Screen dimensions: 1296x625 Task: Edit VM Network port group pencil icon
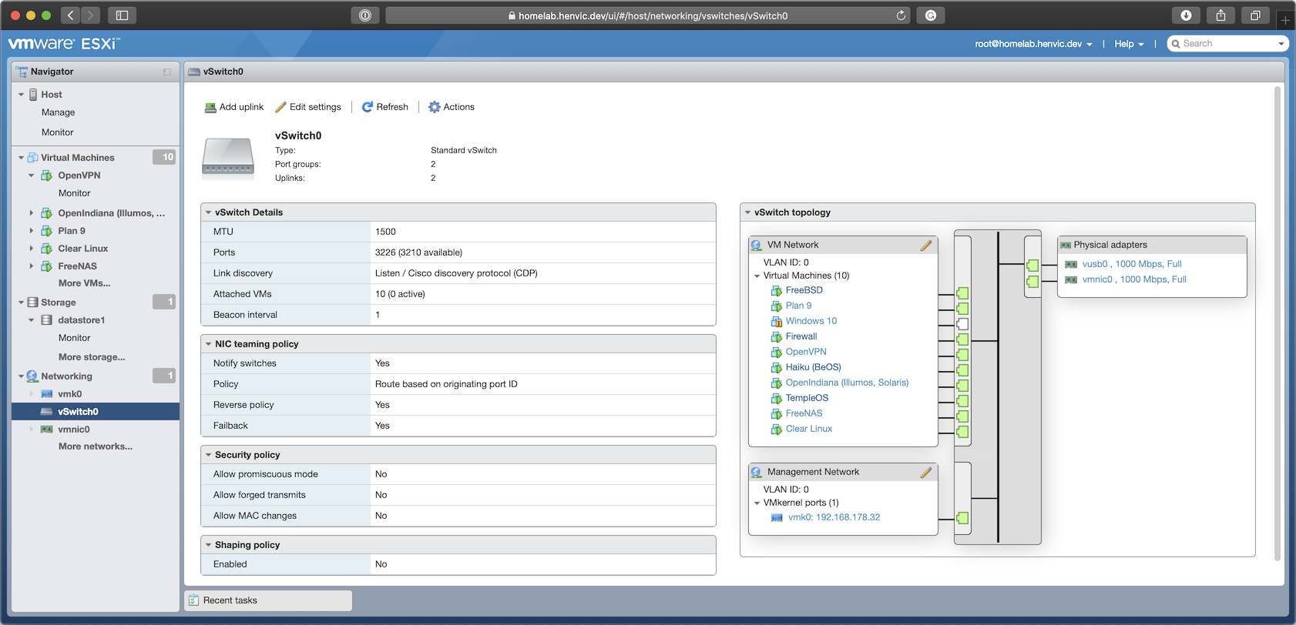926,246
